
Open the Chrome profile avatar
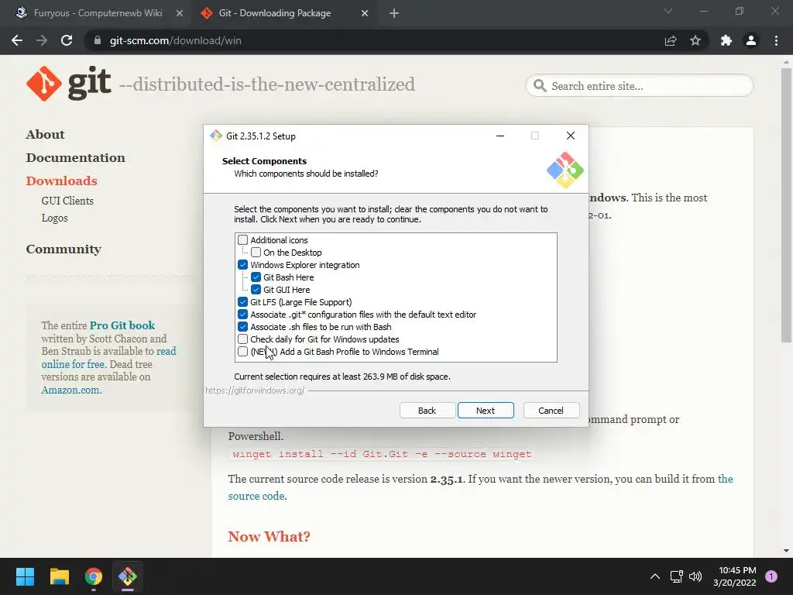[x=751, y=40]
